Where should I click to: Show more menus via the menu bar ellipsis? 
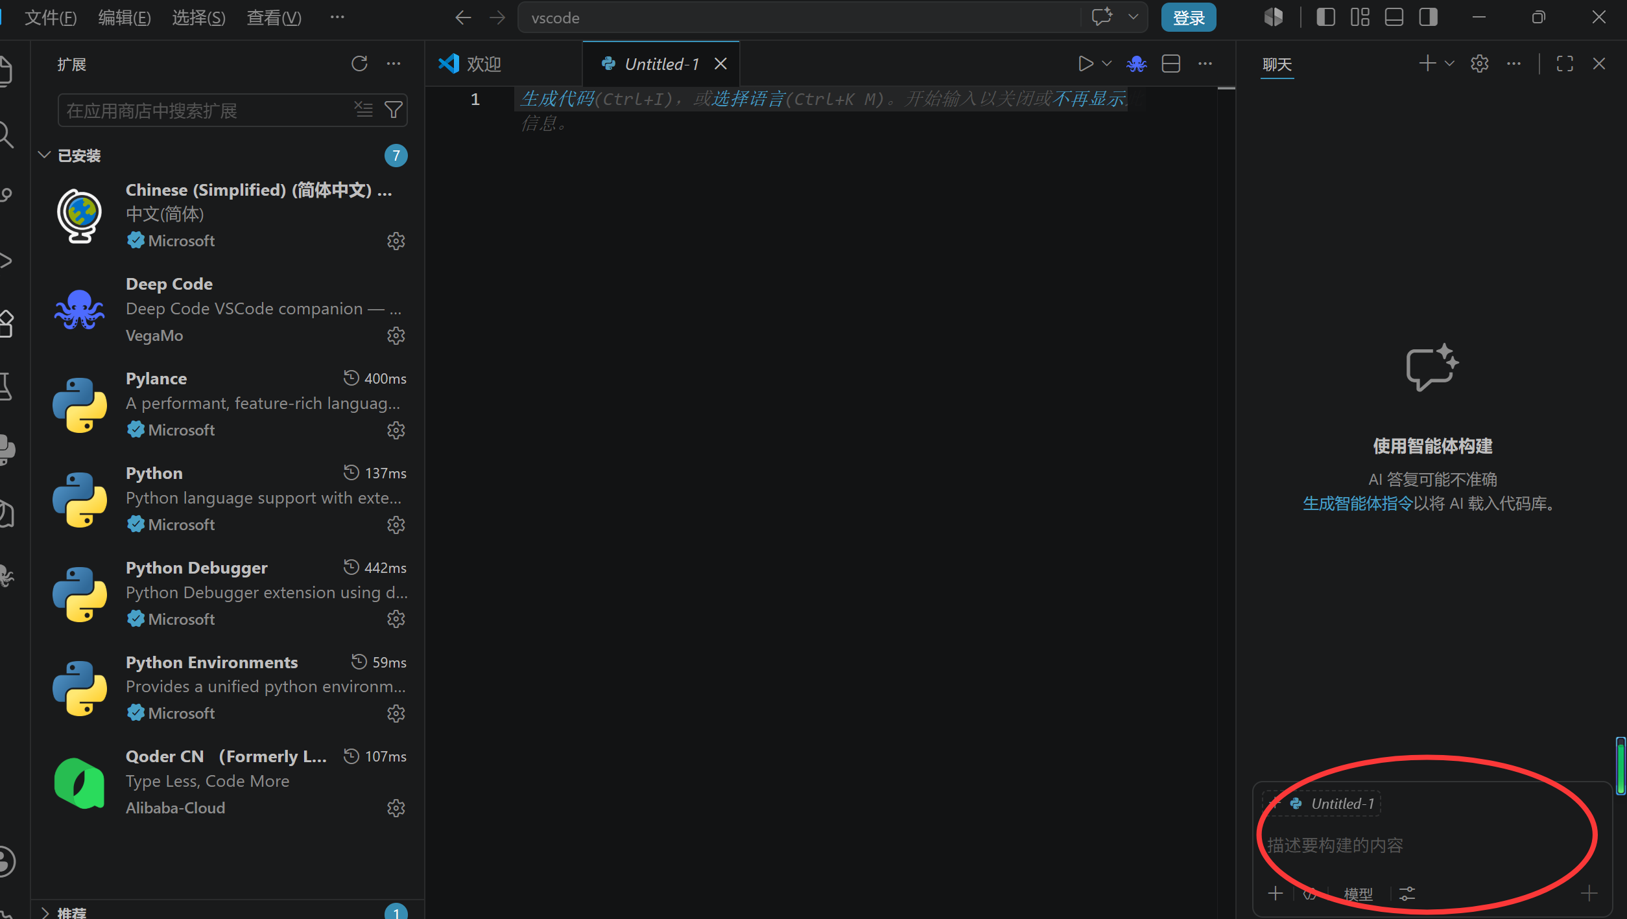(337, 17)
